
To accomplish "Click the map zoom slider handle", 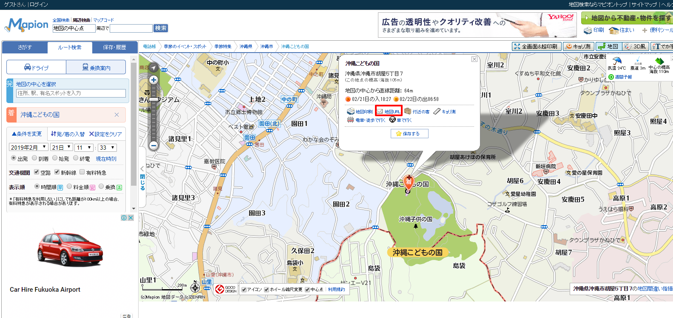I will coord(153,100).
